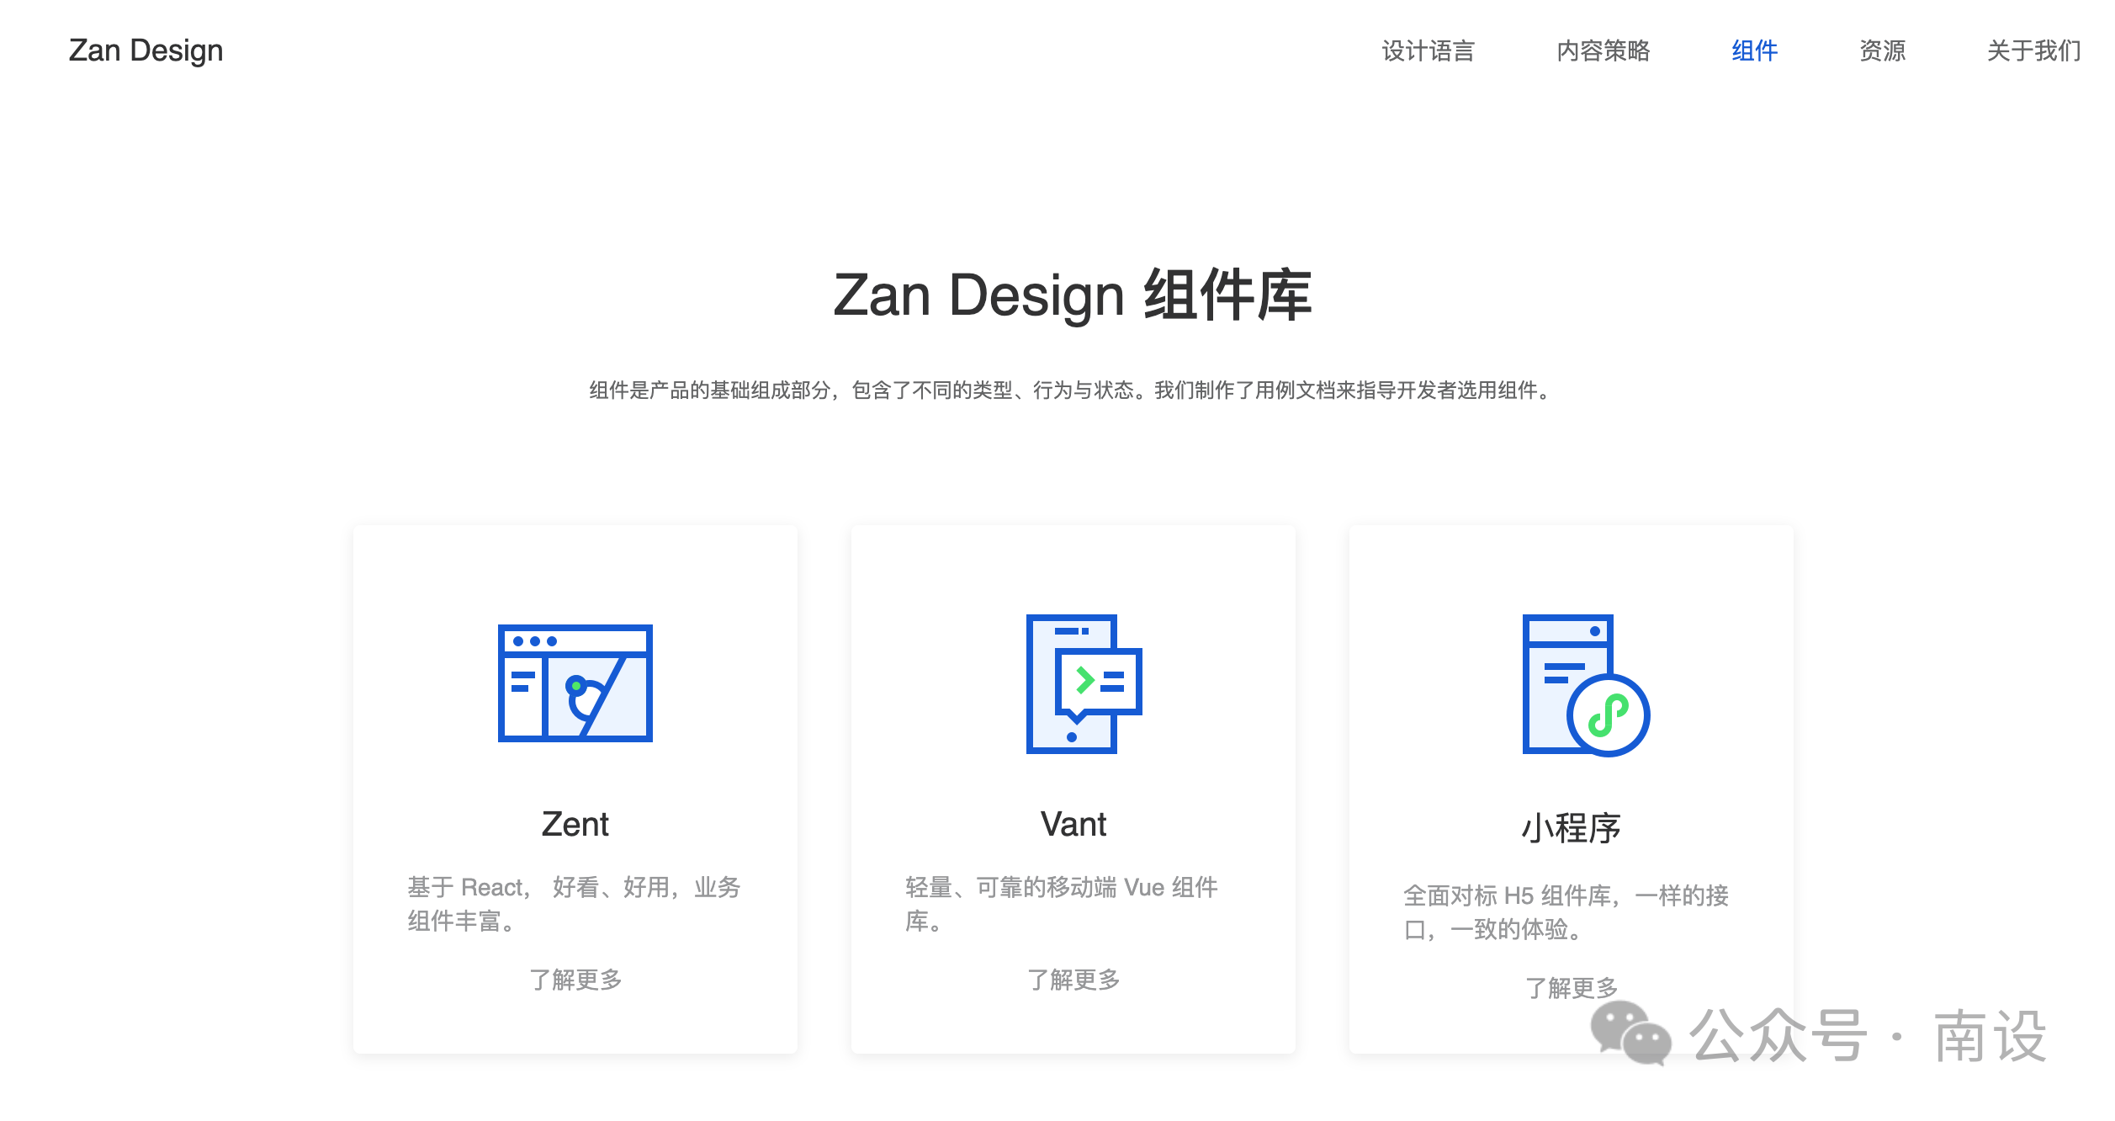
Task: Open the 资源 navigation item
Action: coord(1883,50)
